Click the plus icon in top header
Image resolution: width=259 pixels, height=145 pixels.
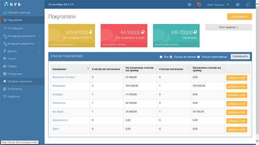point(189,4)
